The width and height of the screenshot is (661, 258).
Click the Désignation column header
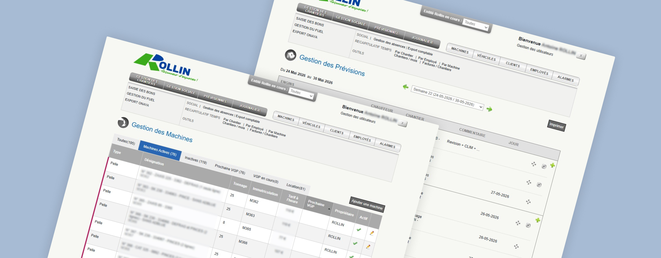[154, 162]
